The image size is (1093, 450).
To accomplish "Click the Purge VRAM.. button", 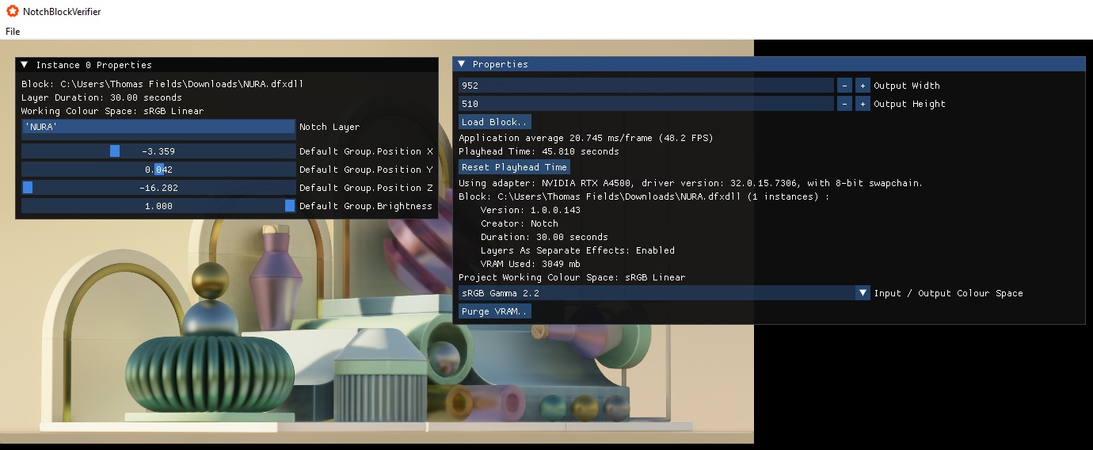I will 495,311.
